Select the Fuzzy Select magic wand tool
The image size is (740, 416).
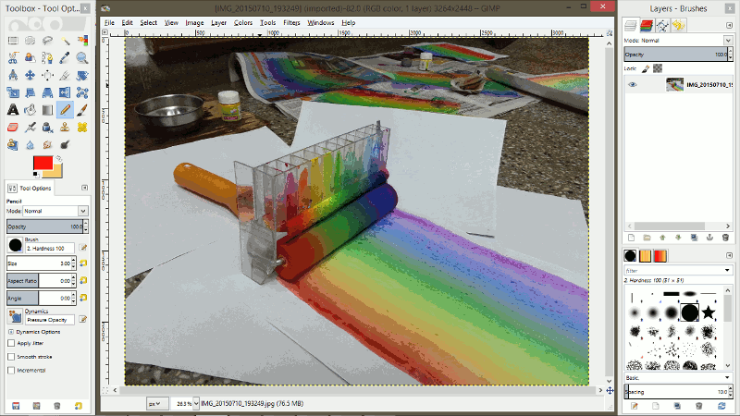tap(65, 41)
